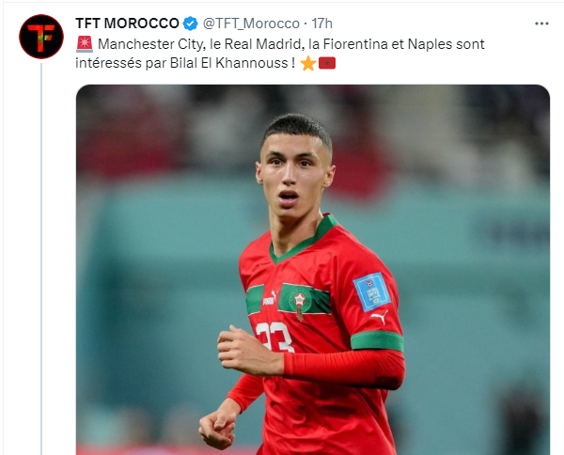Open the attached player photo
Image resolution: width=564 pixels, height=455 pixels.
pyautogui.click(x=313, y=270)
